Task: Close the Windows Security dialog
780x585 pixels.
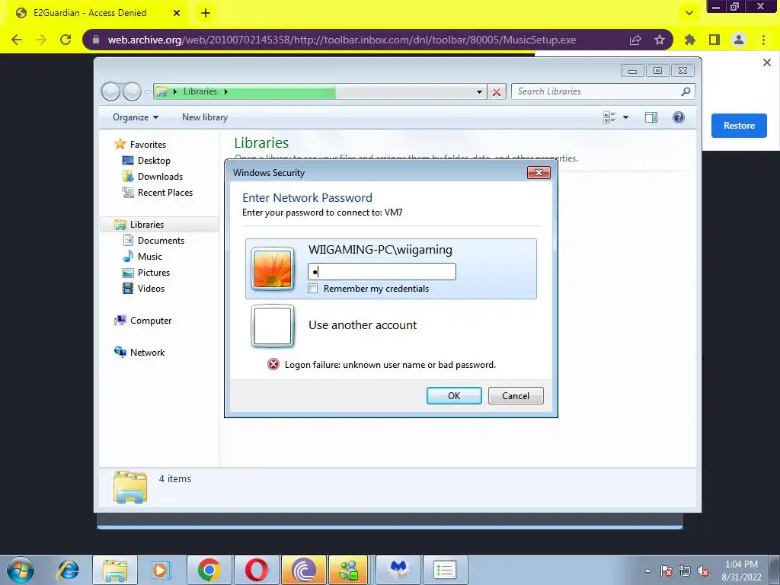Action: click(539, 173)
